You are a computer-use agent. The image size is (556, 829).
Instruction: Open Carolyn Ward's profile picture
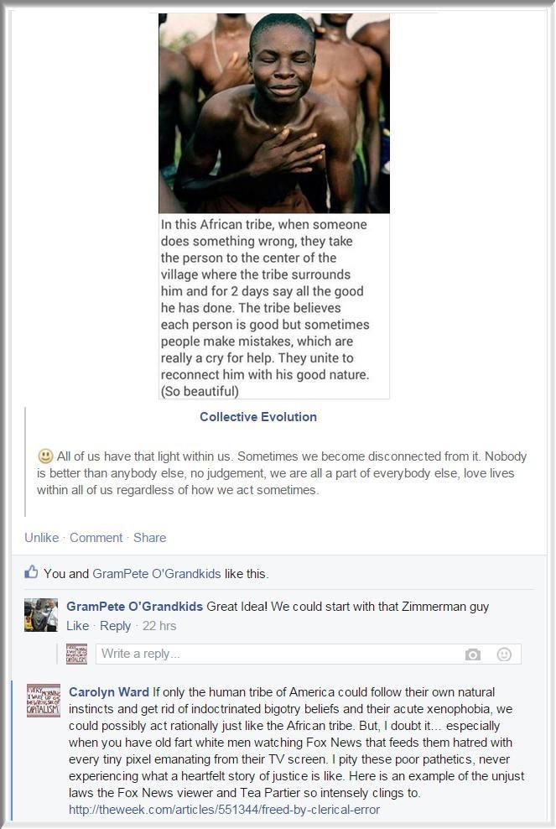pyautogui.click(x=44, y=701)
